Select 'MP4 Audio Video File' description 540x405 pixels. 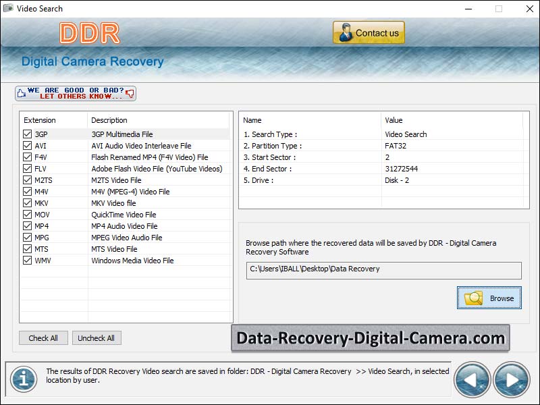(x=124, y=226)
